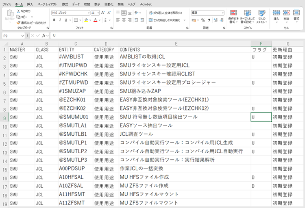
Task: Click the Format Painter brush icon
Action: [18, 23]
